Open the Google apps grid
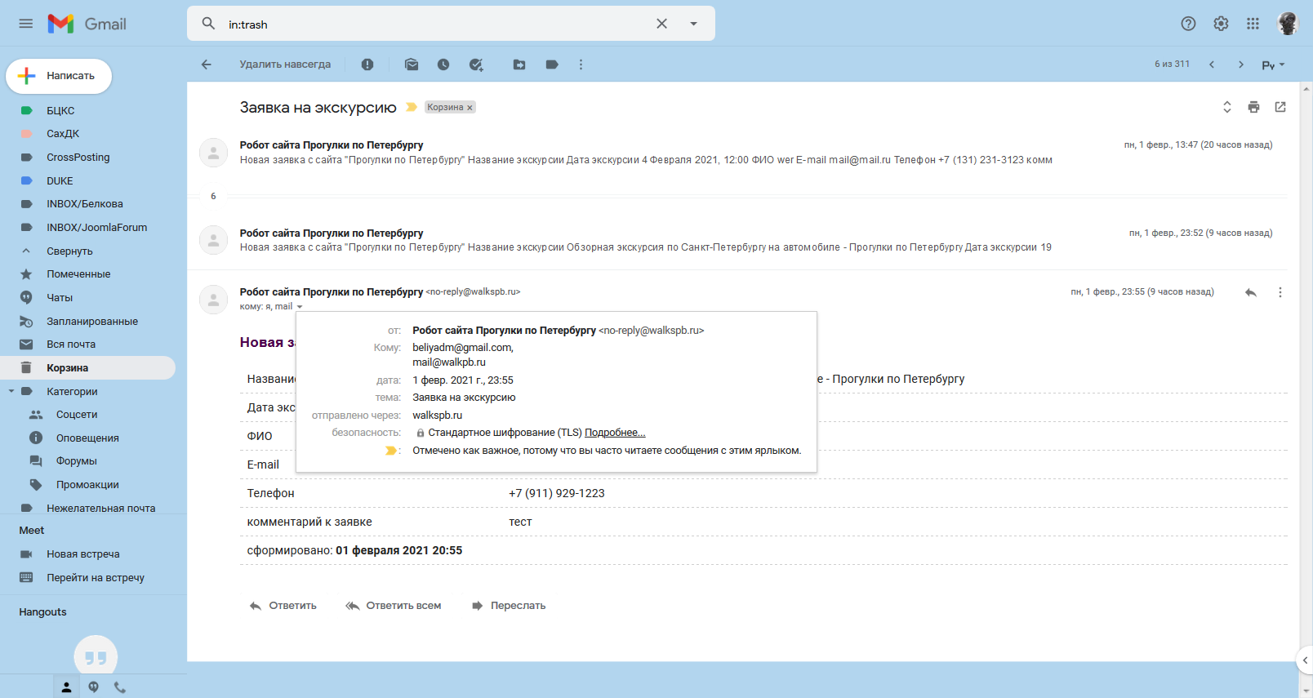The width and height of the screenshot is (1313, 698). pyautogui.click(x=1253, y=24)
